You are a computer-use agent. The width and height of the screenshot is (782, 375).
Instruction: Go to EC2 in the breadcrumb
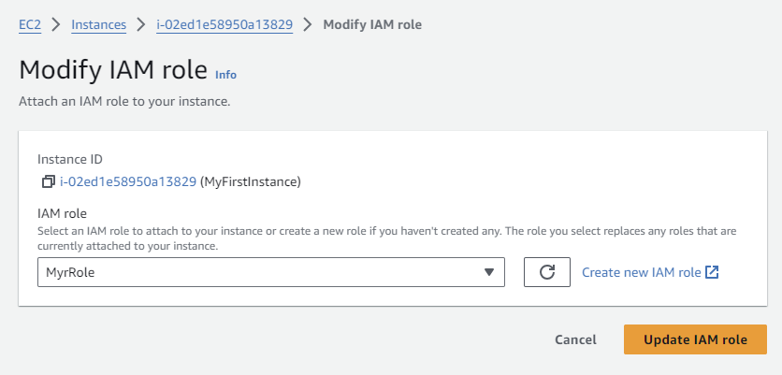coord(30,24)
